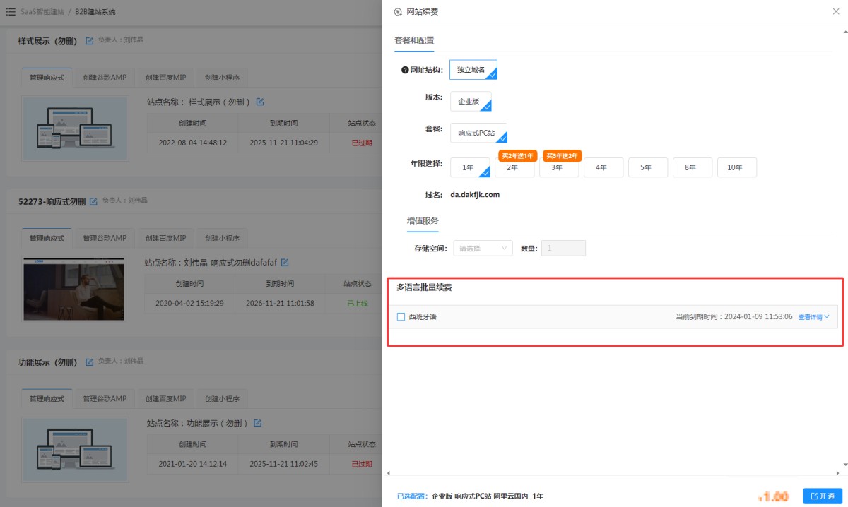848x507 pixels.
Task: Check the 西班牙语 checkbox
Action: point(401,317)
